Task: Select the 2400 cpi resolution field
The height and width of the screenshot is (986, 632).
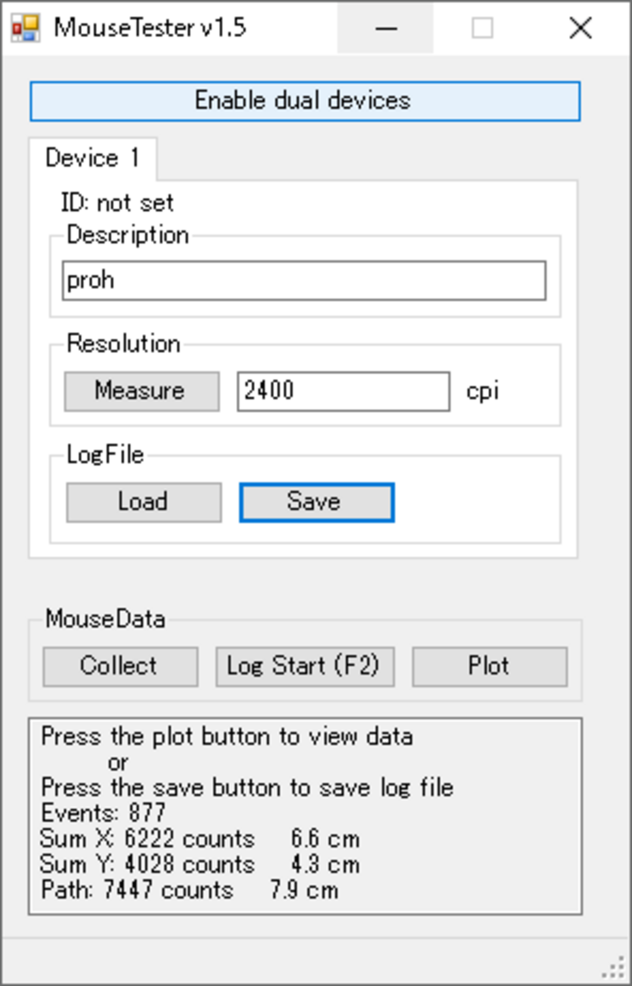Action: pyautogui.click(x=343, y=391)
